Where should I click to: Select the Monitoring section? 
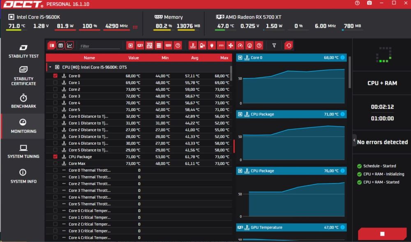[x=23, y=126]
